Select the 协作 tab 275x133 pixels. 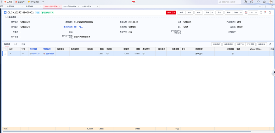pos(16,44)
